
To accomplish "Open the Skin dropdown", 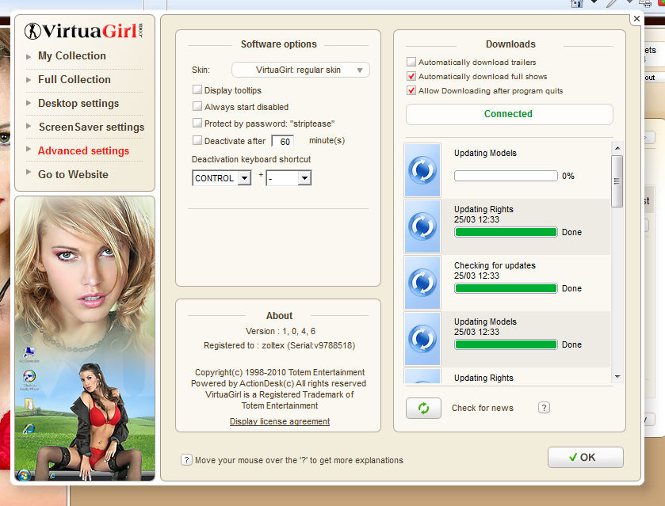I will 300,70.
